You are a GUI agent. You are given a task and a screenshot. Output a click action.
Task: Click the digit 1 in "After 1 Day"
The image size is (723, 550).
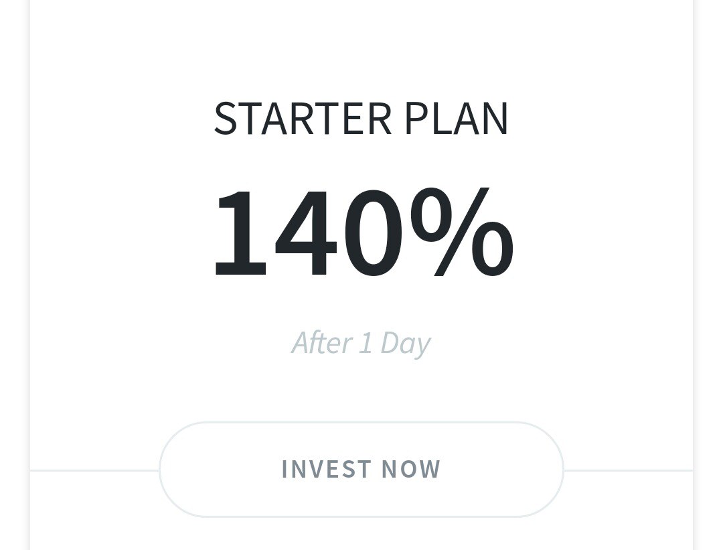click(x=366, y=343)
